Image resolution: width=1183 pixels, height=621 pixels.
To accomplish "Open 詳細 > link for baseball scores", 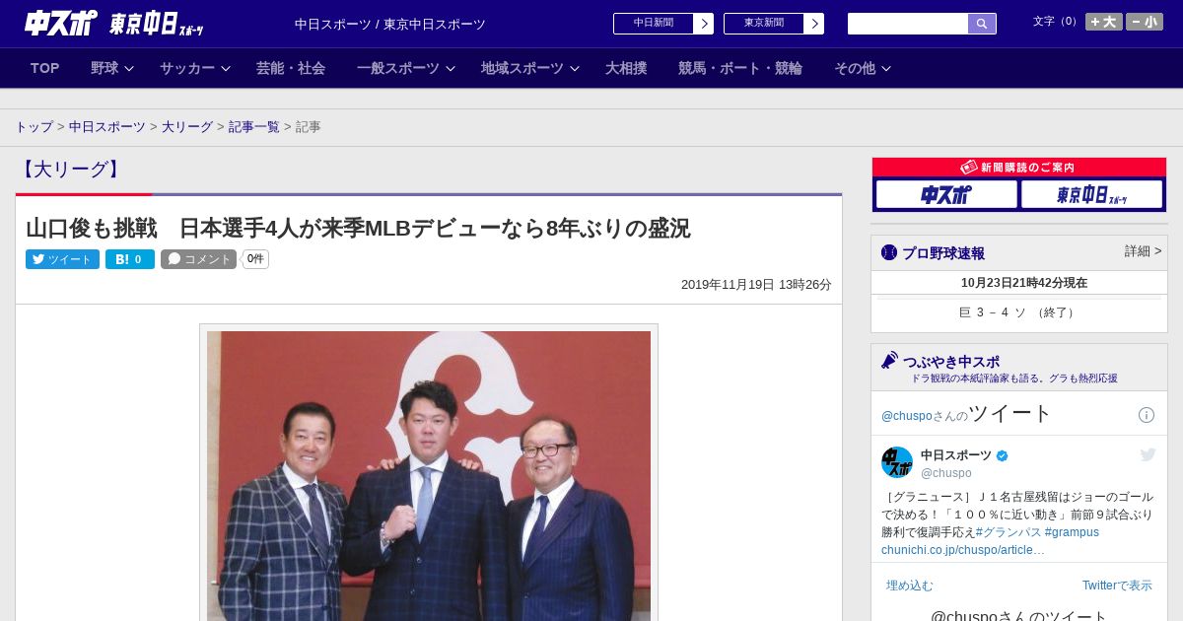I will 1143,251.
